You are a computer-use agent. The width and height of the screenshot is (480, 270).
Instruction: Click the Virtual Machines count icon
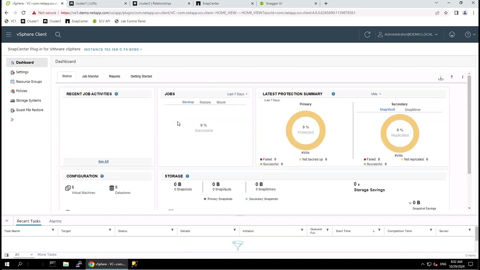click(68, 188)
